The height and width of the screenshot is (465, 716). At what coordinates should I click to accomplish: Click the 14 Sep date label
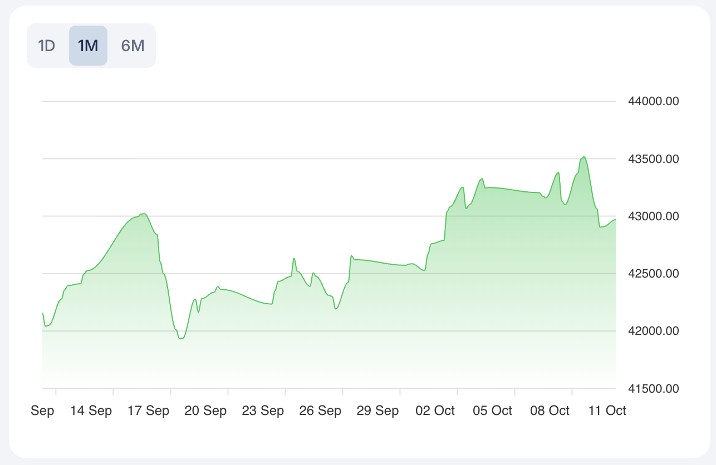tap(91, 411)
